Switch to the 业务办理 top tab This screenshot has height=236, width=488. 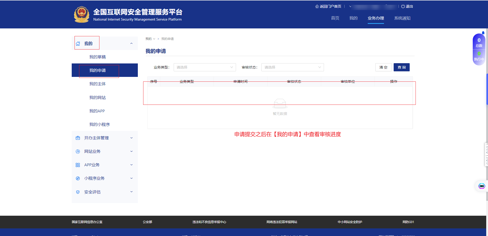(x=376, y=18)
